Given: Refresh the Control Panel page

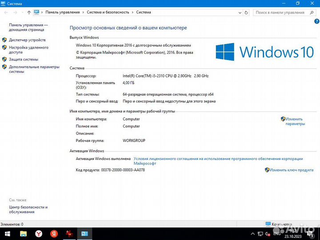Looking at the screenshot, I should [x=246, y=12].
